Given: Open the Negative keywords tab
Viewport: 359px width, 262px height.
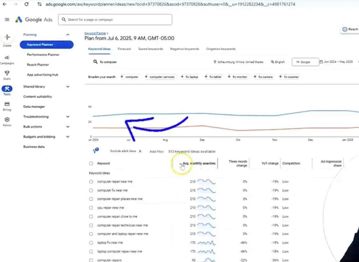Looking at the screenshot, I should (x=184, y=49).
